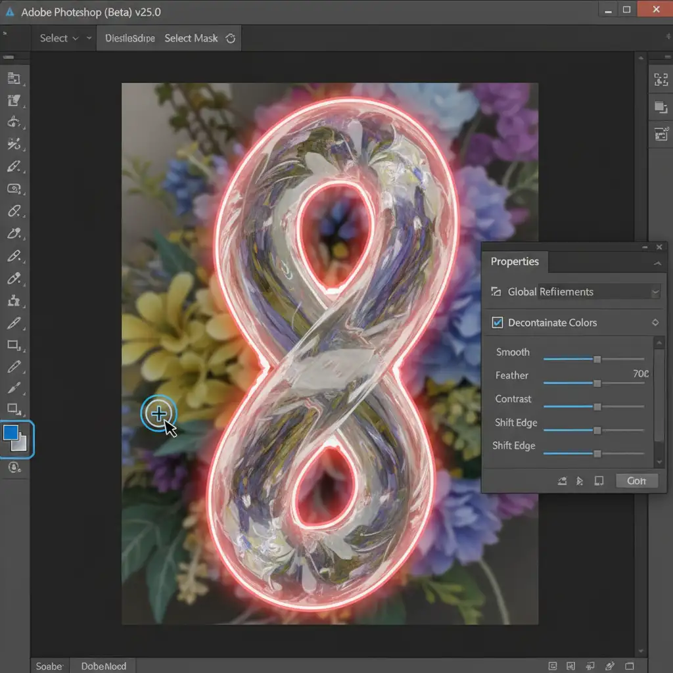673x673 pixels.
Task: Toggle Quick Mask icon below the color swatches
Action: pos(14,467)
